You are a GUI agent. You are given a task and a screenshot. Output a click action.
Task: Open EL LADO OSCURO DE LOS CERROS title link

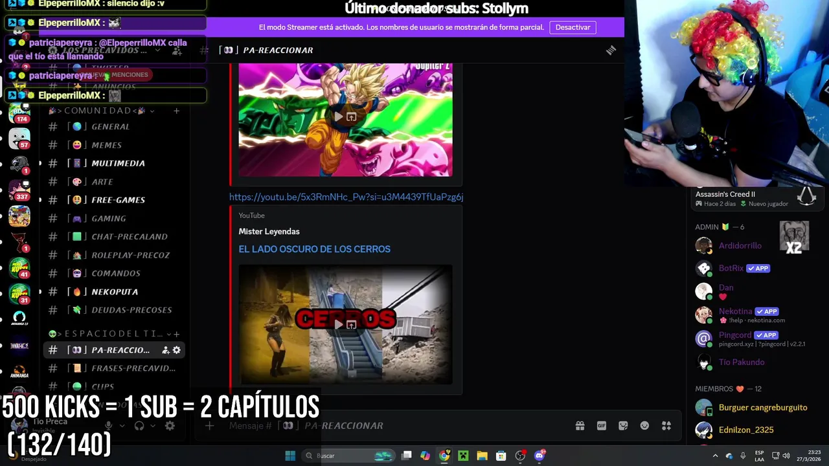[x=314, y=249]
